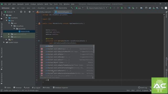Hide the Project panel with the minus icon
Viewport: 168px width, 94px height.
pyautogui.click(x=33, y=12)
